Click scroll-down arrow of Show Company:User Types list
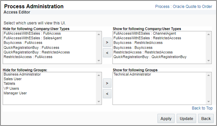The height and width of the screenshot is (126, 217). 208,61
